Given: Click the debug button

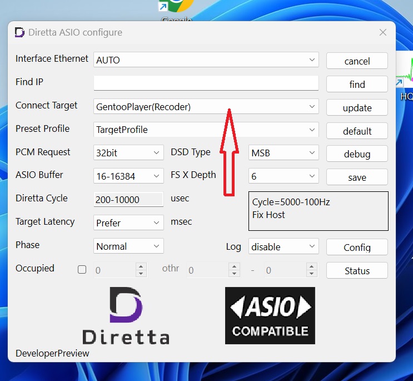Looking at the screenshot, I should click(x=357, y=154).
